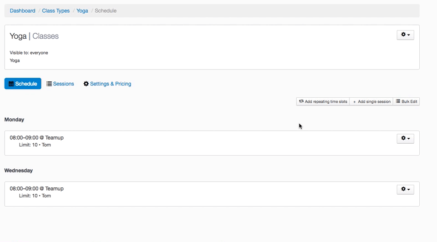Click the Yoga | Classes heading
The height and width of the screenshot is (242, 437).
point(34,36)
